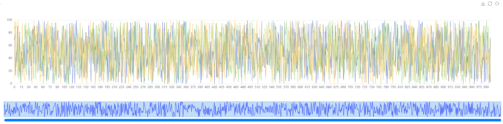Click the dashed hexagon toolbox icon
The height and width of the screenshot is (124, 503).
(497, 4)
